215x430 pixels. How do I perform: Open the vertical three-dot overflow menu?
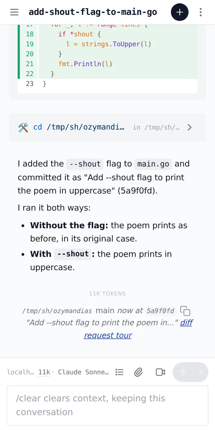point(201,12)
